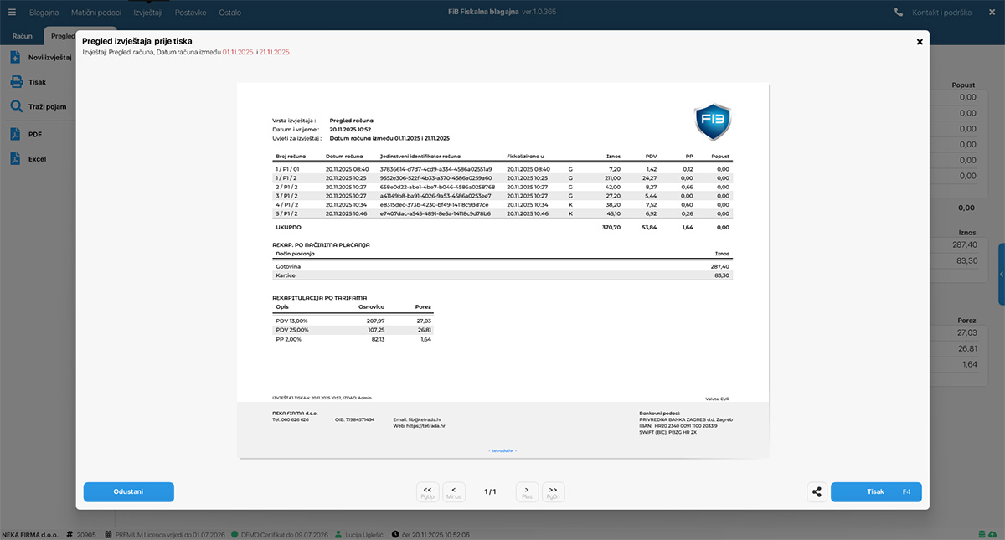The image size is (1005, 540).
Task: Jump to the last page with PgDn button
Action: pos(553,492)
